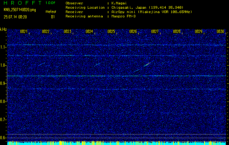Click the 0826 time marker
229x145 pixels.
point(133,32)
